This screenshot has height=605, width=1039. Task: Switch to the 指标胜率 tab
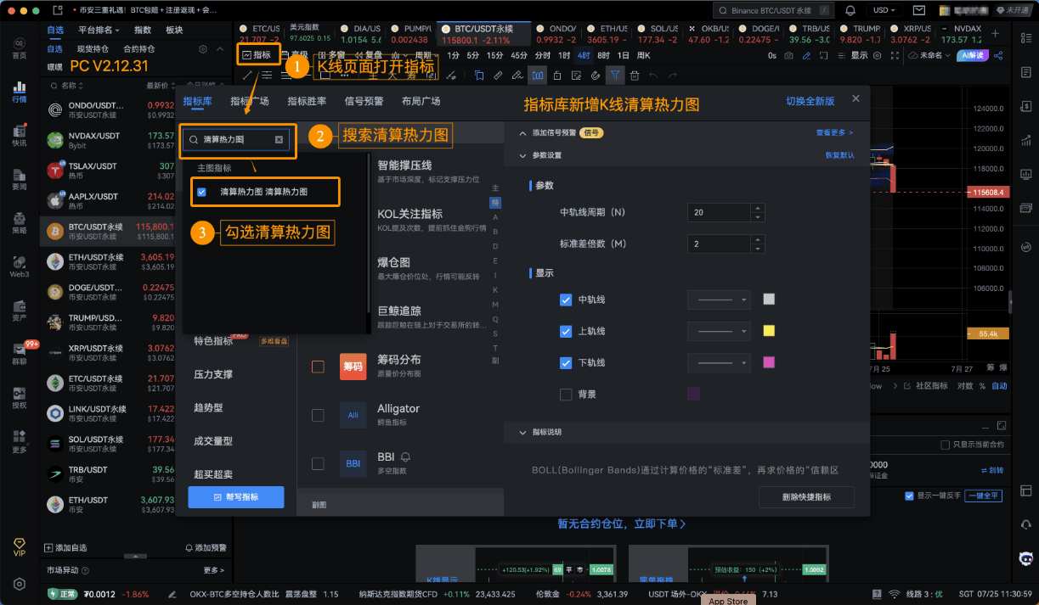click(307, 101)
